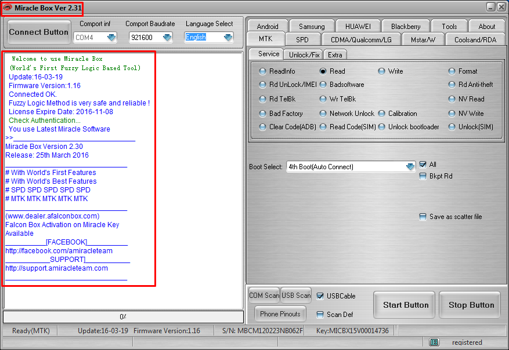Open the Coolsand/RDA tab
Screen dimensions: 509x350
pos(475,39)
